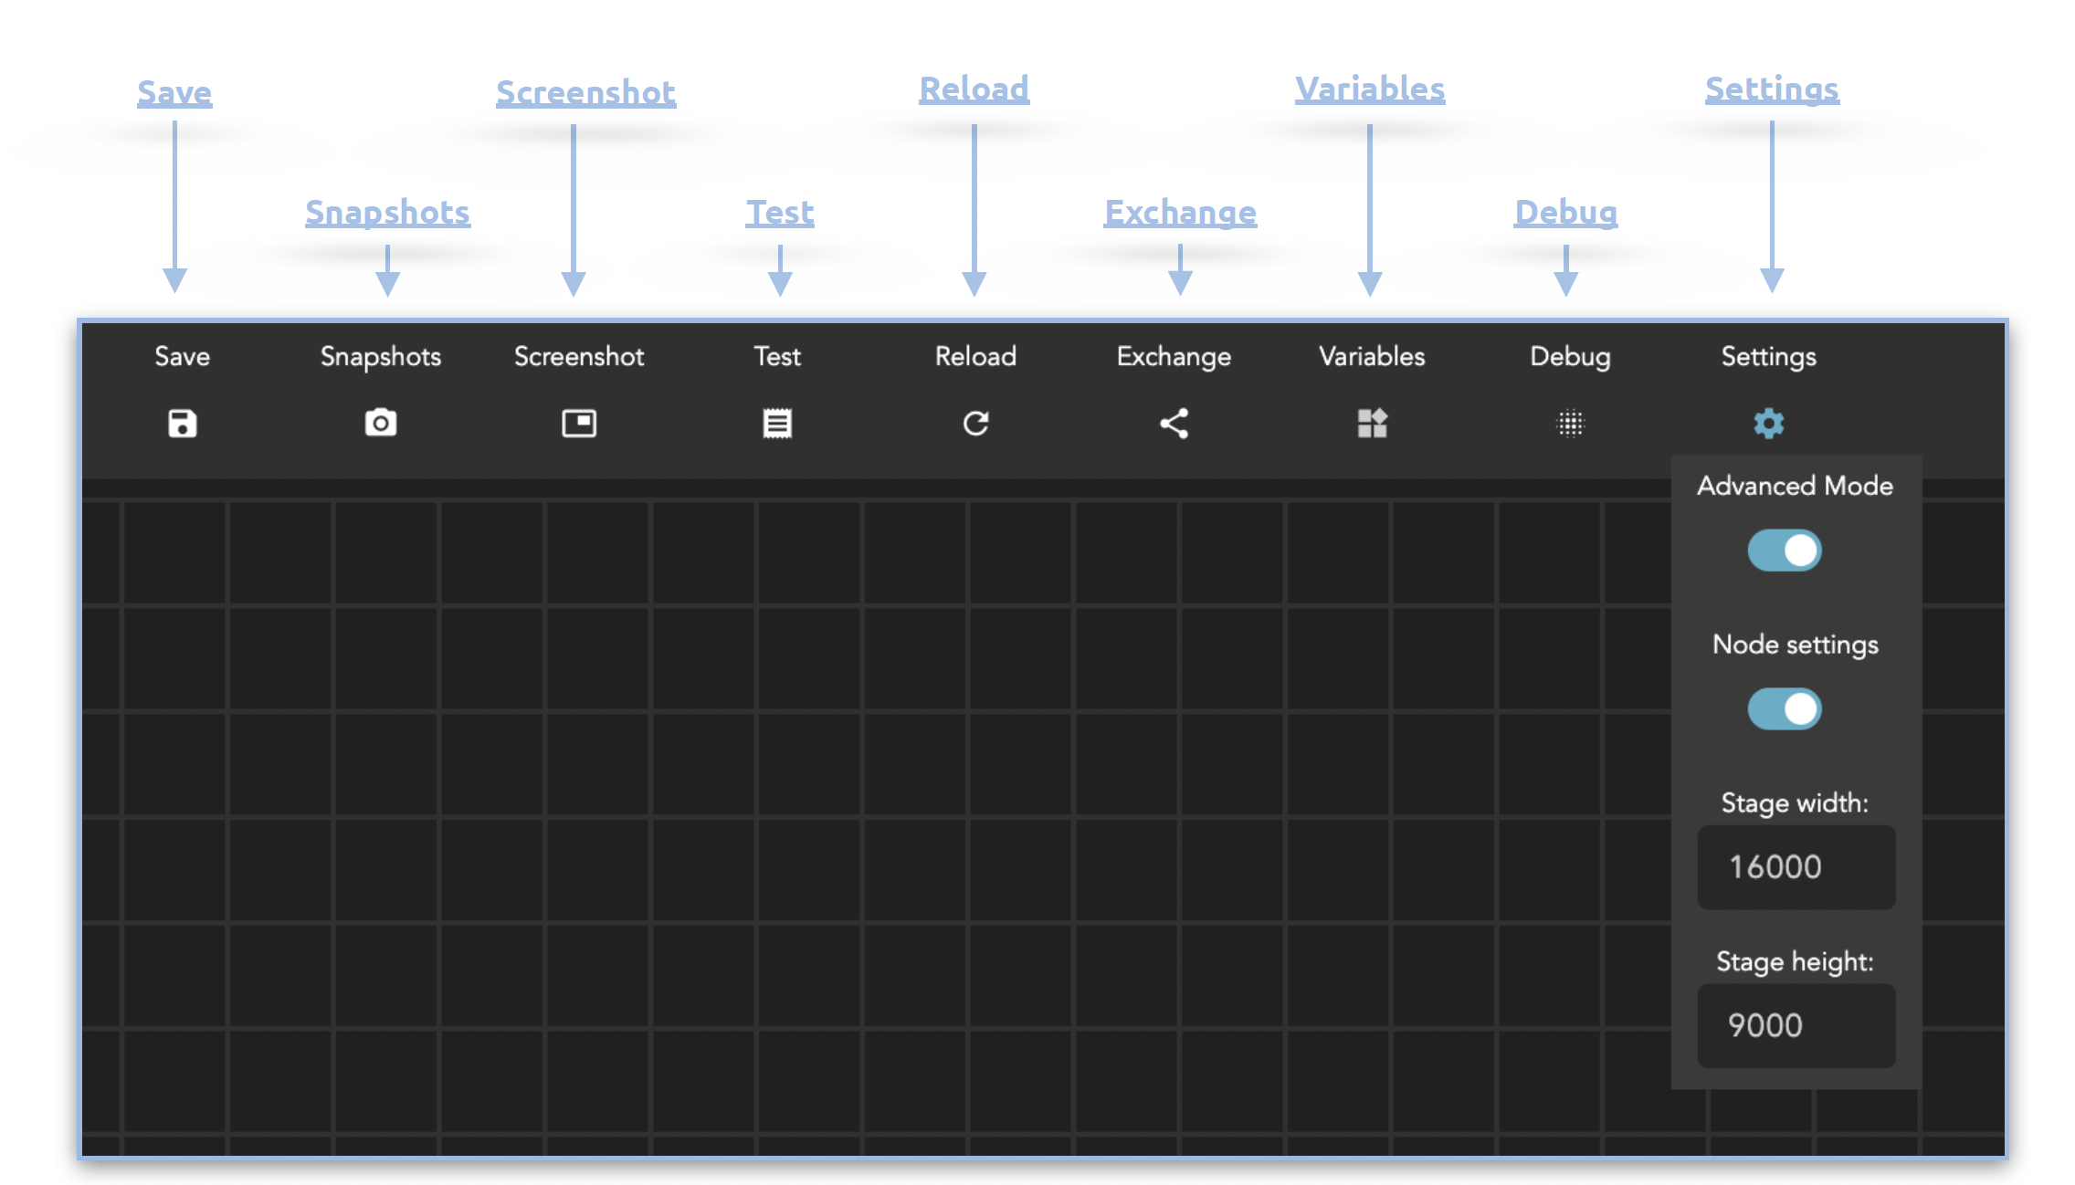Close settings with the gear icon
Screen dimensions: 2075x1185
click(x=1769, y=424)
